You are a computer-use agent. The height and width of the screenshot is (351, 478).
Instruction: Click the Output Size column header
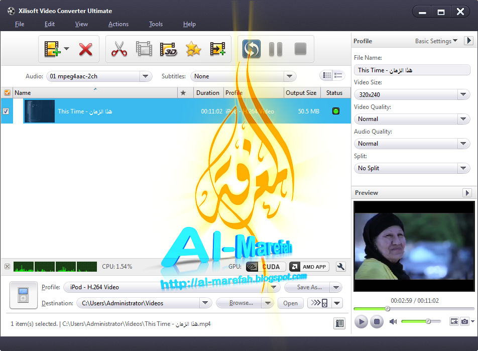[x=301, y=93]
